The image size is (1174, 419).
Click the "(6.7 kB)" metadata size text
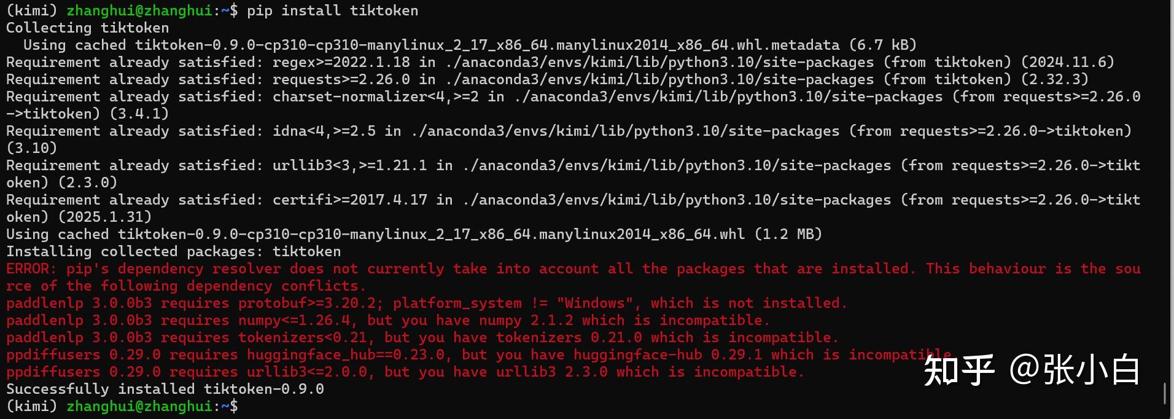[882, 45]
